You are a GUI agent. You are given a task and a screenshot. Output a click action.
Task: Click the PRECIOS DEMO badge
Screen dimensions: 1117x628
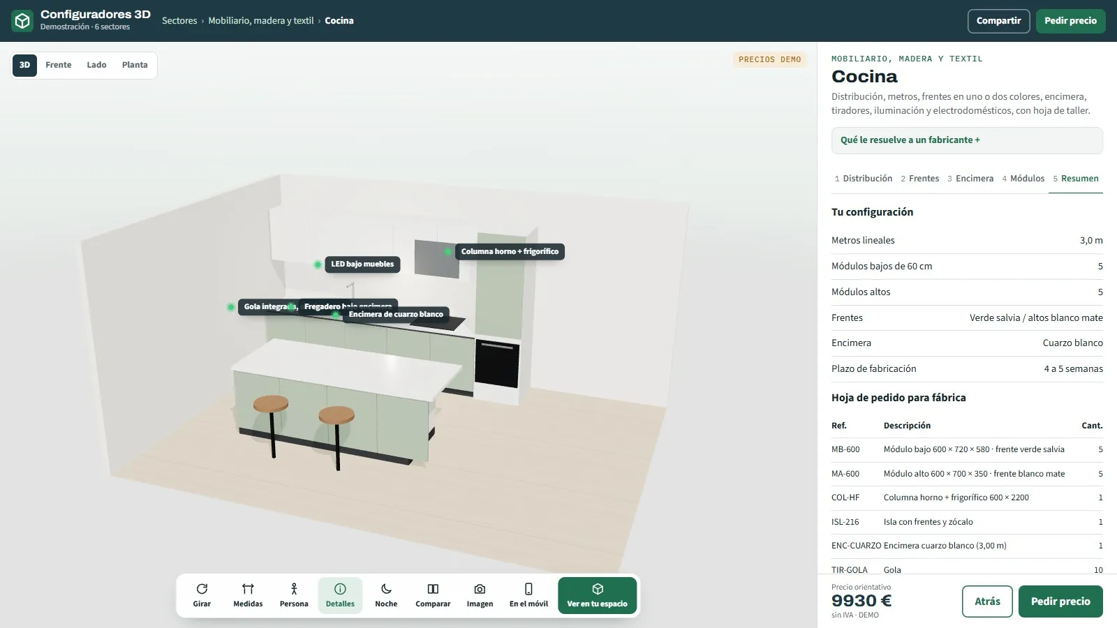coord(769,60)
